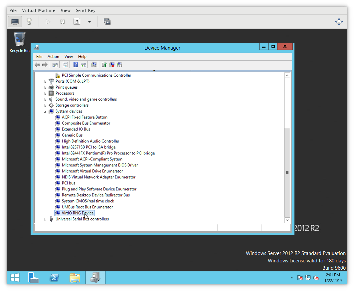This screenshot has width=354, height=291.
Task: Click the Windows Start button
Action: click(x=15, y=277)
